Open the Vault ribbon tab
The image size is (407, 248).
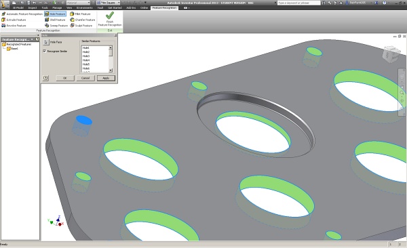[x=100, y=7]
